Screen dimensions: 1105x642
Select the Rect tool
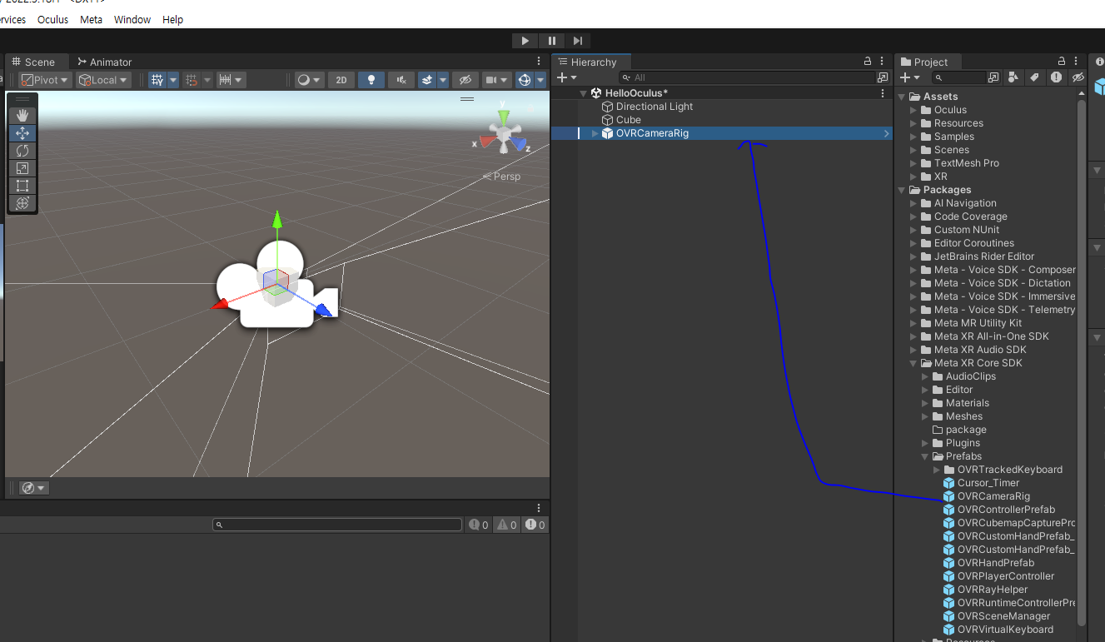(22, 185)
